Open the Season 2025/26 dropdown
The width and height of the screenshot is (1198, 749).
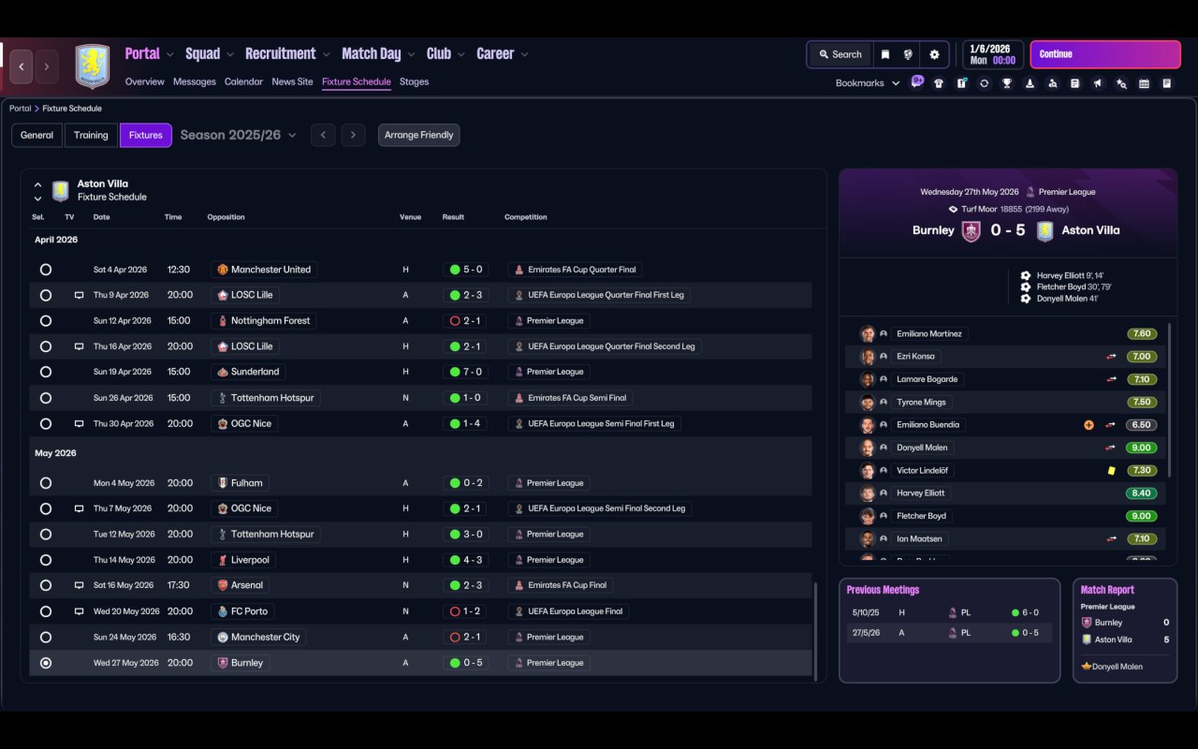239,135
